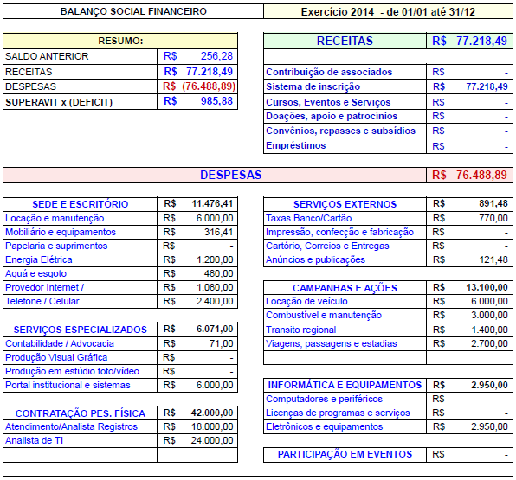Screen dimensions: 516x480
Task: Click the Empréstimos label
Action: [x=295, y=145]
